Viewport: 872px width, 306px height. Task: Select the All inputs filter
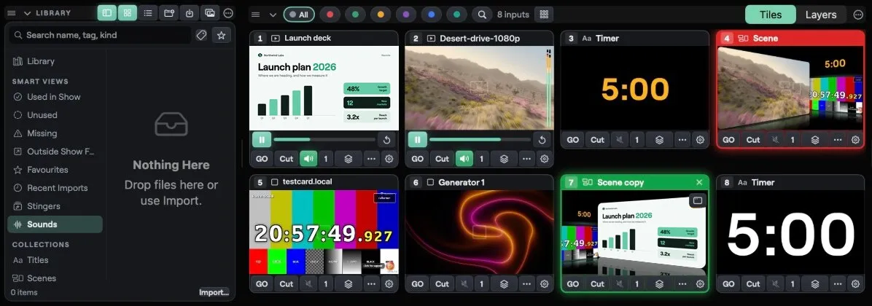pyautogui.click(x=299, y=15)
